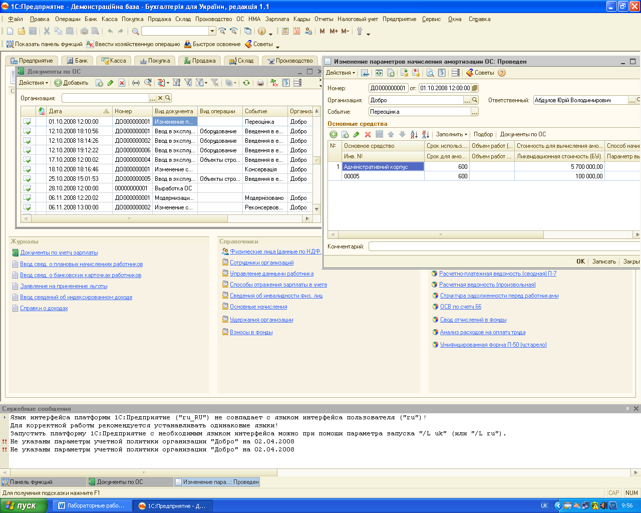Image resolution: width=641 pixels, height=513 pixels.
Task: Click ellipsis selector beside Ответственный field
Action: click(x=632, y=100)
